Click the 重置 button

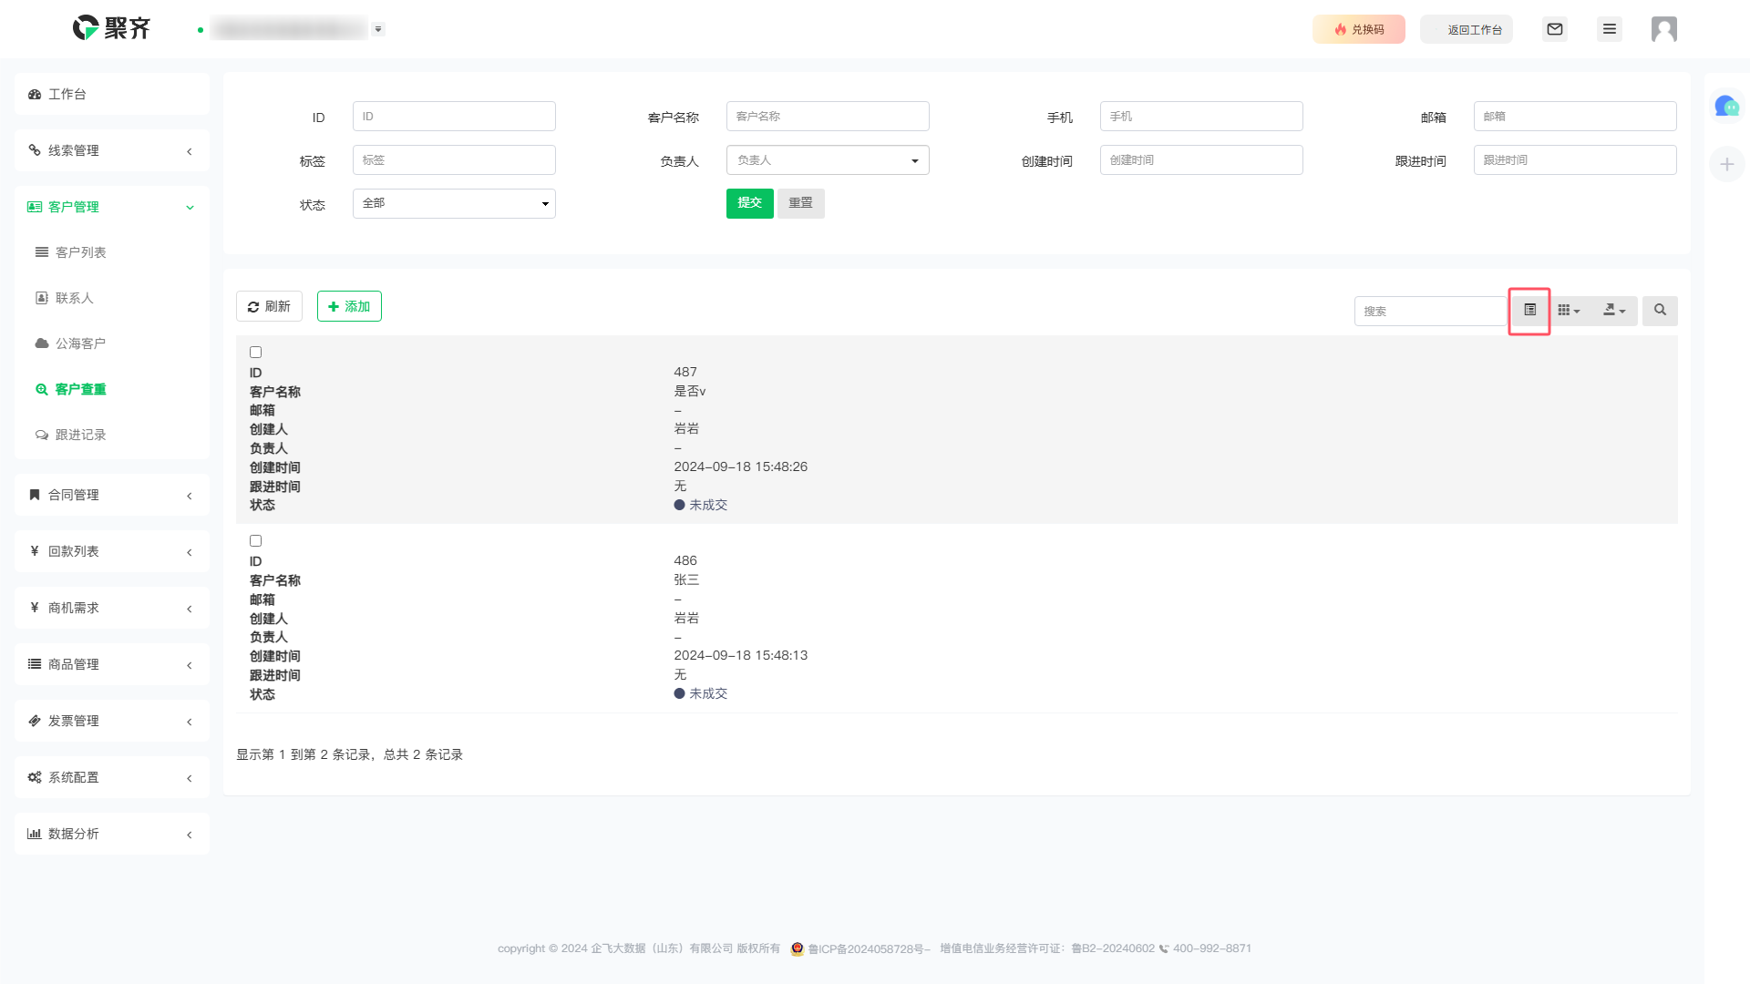(x=800, y=203)
